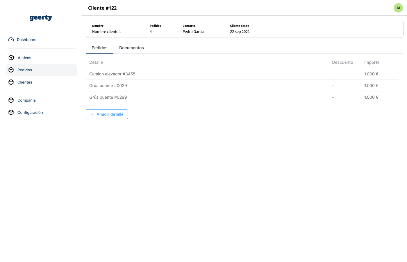This screenshot has width=407, height=262.
Task: Select the Grúa puente #0039 row
Action: pyautogui.click(x=108, y=86)
